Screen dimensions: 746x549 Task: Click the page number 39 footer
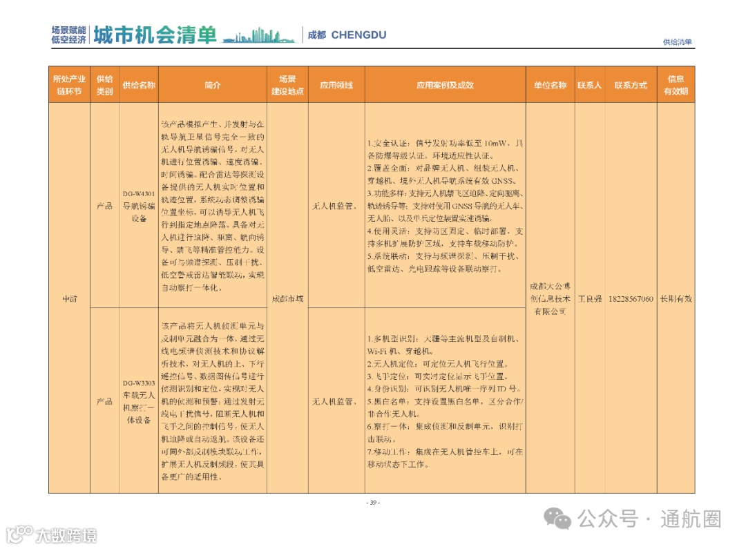click(373, 502)
